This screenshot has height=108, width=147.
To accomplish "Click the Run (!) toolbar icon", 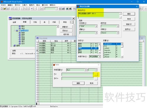I will click(39, 9).
